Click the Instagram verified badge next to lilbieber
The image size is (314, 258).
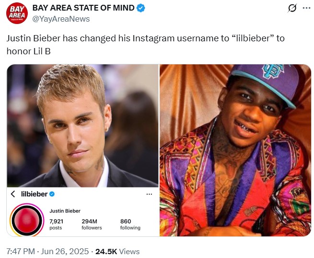(x=52, y=194)
